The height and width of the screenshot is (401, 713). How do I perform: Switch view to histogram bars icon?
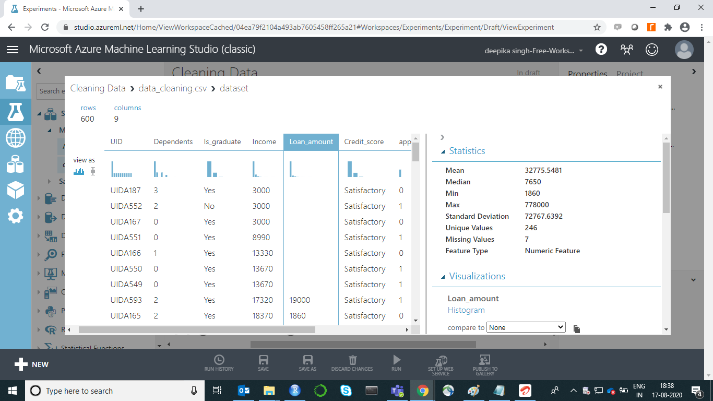[x=79, y=171]
